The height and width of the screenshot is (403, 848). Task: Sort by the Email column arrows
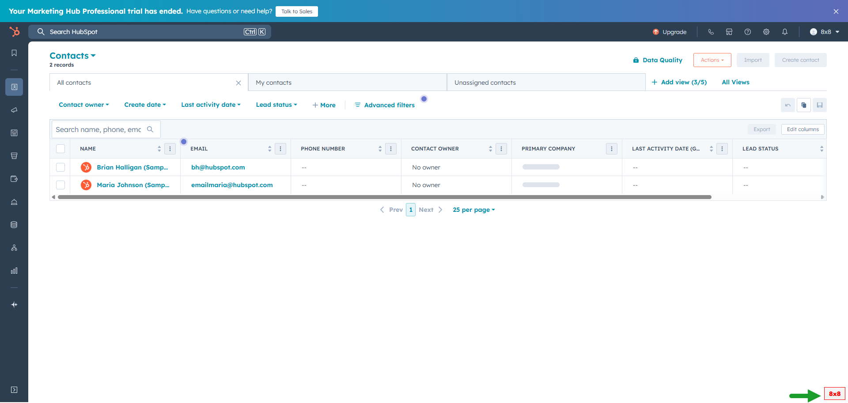pyautogui.click(x=269, y=149)
